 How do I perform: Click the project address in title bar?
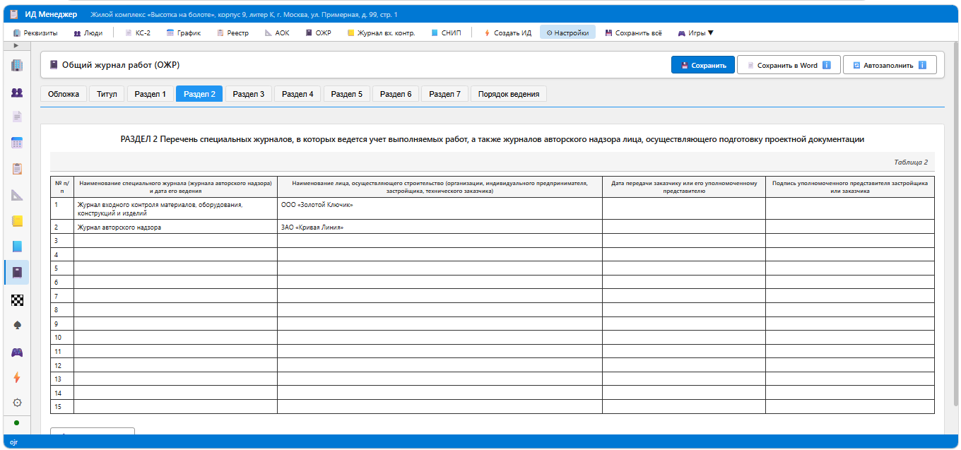pos(244,14)
